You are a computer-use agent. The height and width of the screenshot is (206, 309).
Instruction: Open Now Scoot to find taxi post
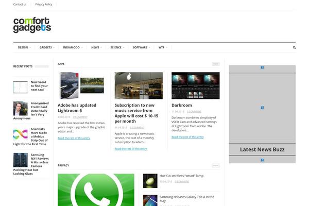click(39, 86)
